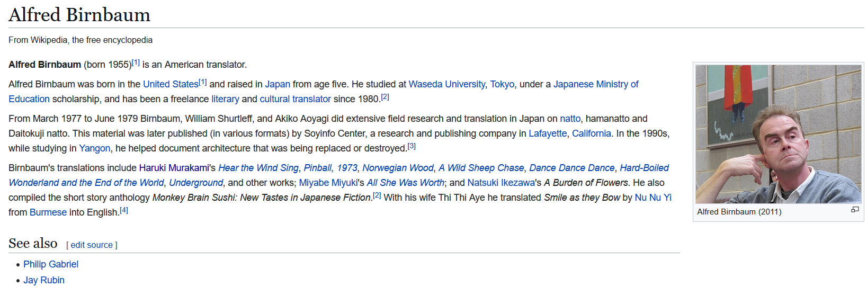Open the cultural translator link

pyautogui.click(x=295, y=99)
